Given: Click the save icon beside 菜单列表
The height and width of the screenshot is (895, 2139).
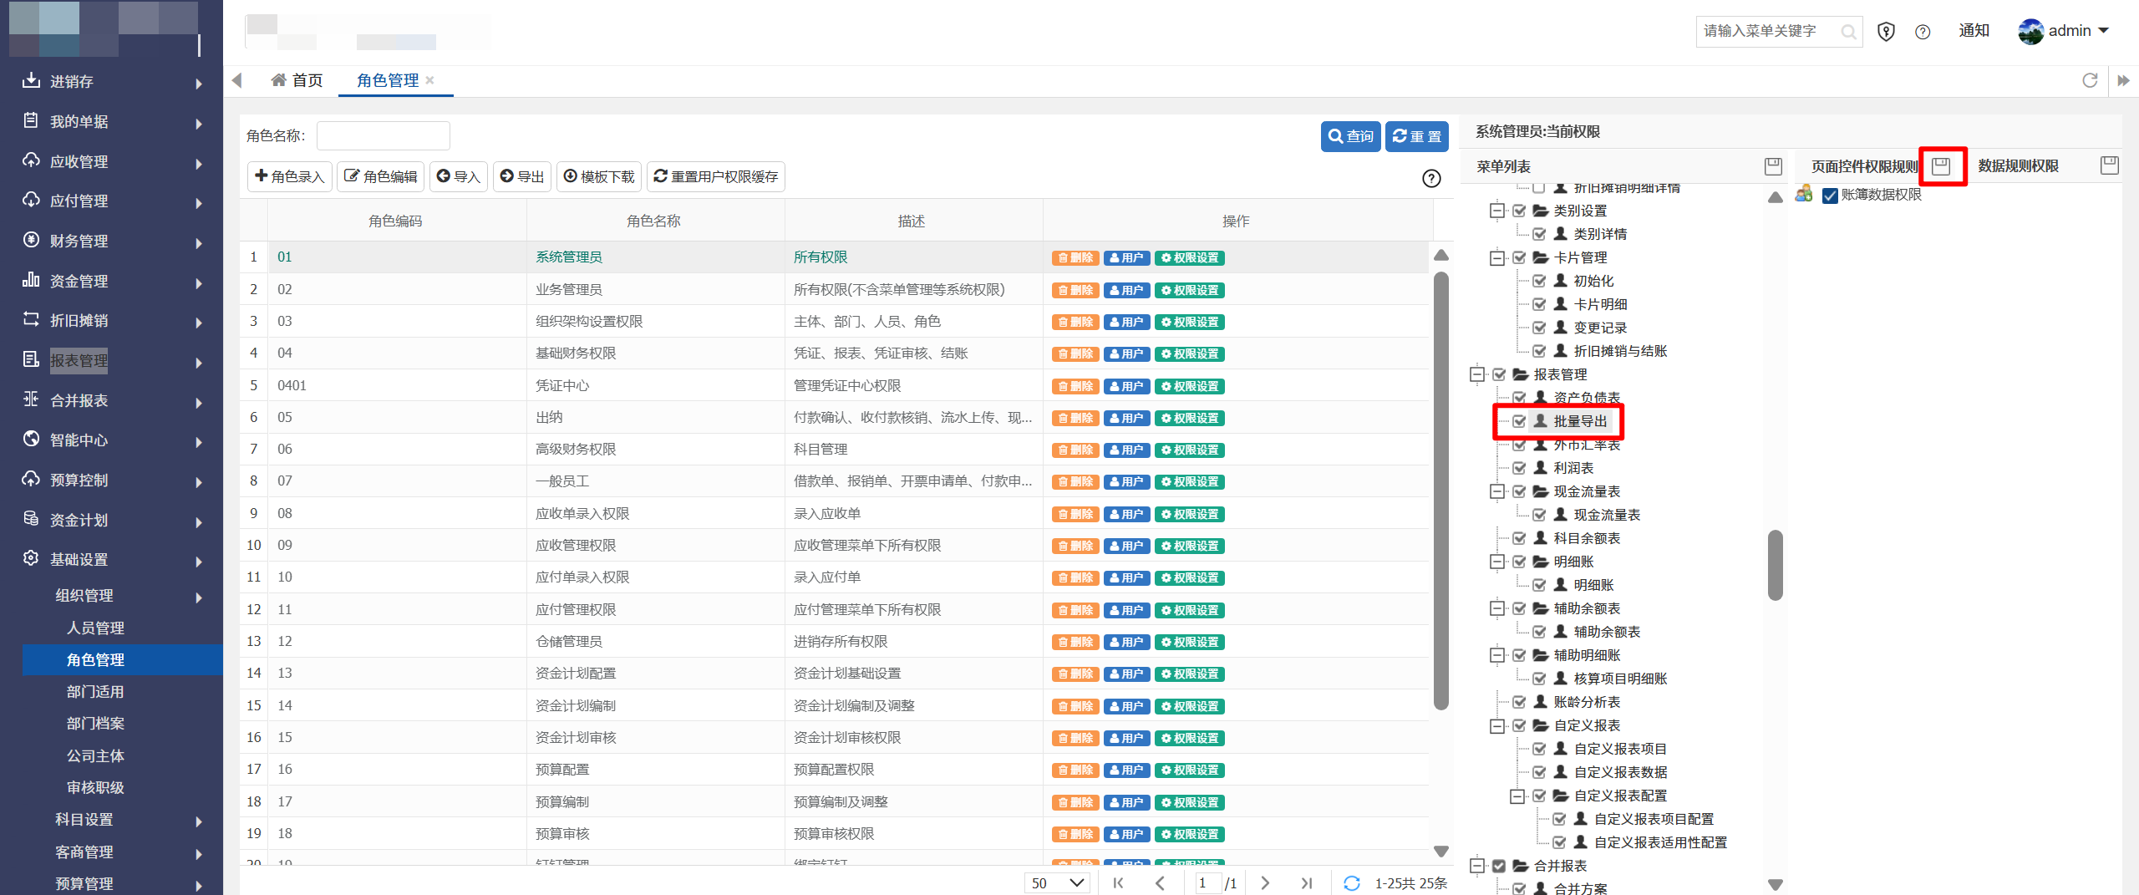Looking at the screenshot, I should pyautogui.click(x=1773, y=166).
